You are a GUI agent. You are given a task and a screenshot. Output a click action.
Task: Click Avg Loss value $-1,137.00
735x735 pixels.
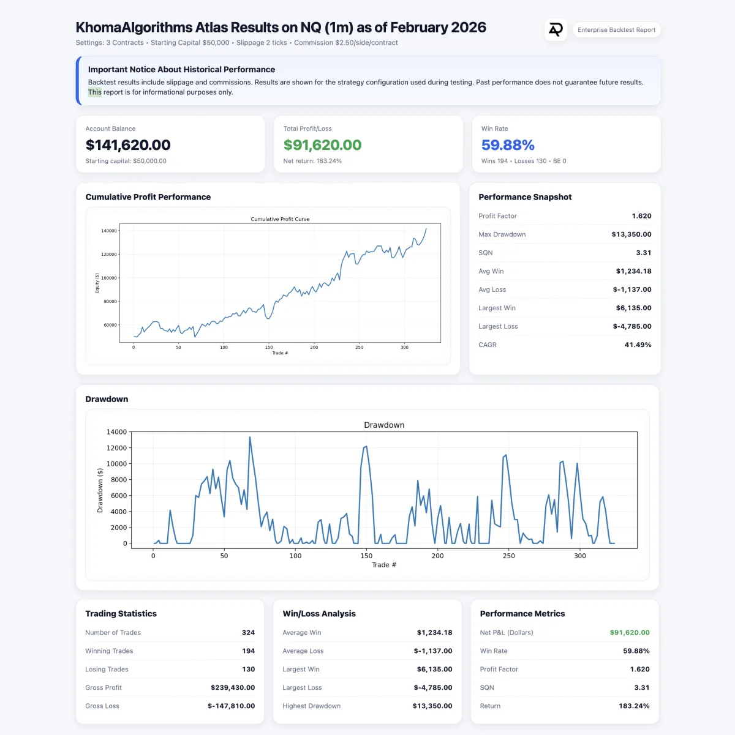coord(632,289)
